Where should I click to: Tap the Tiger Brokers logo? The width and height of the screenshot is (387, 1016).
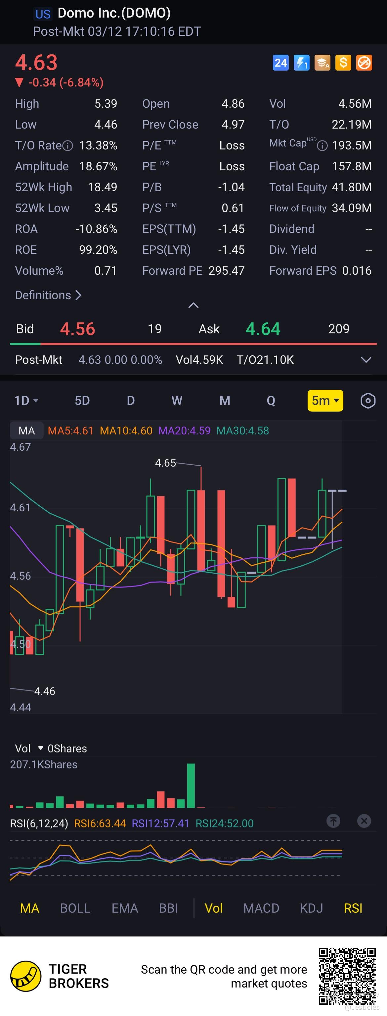(25, 976)
